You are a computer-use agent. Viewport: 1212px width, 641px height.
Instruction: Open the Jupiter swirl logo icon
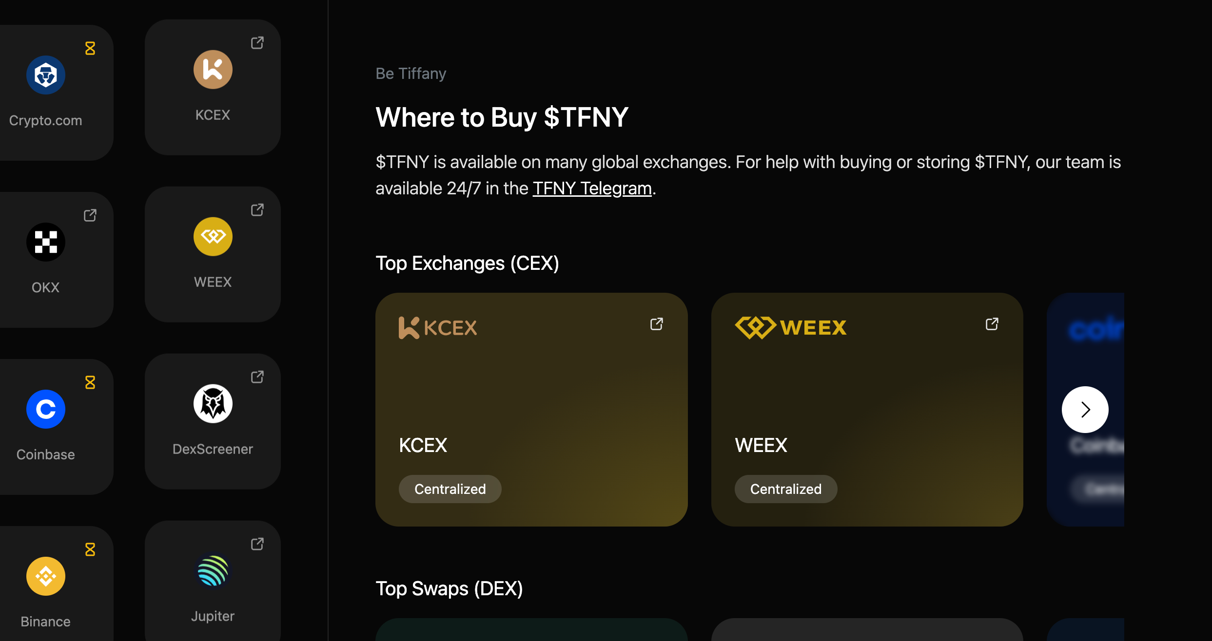(x=213, y=571)
